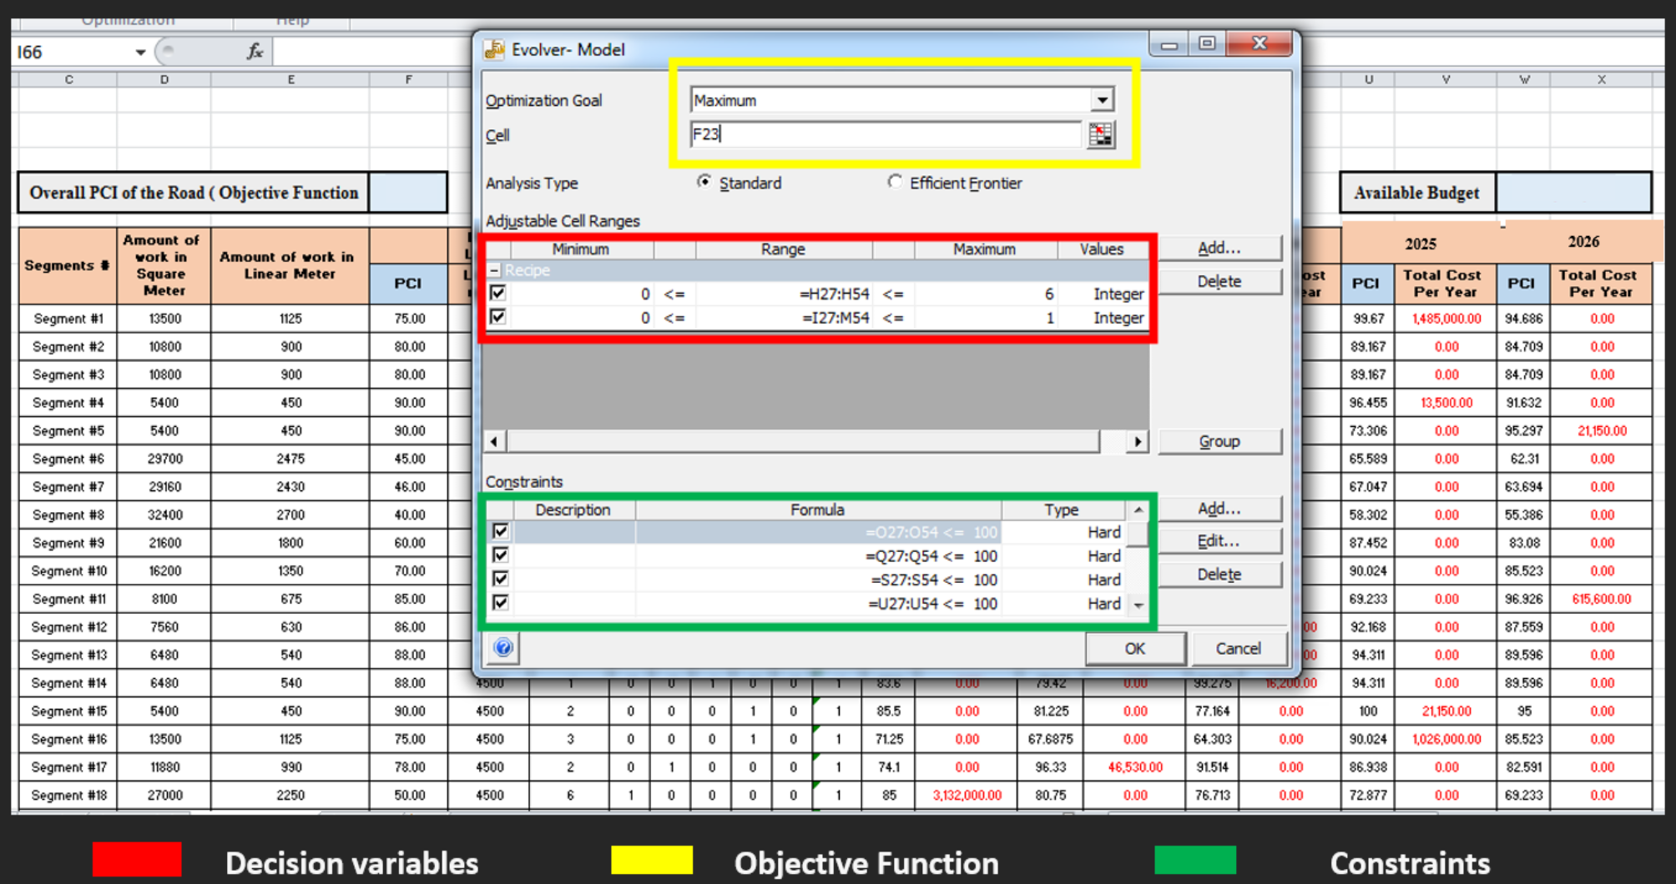
Task: Open the Help menu
Action: point(292,20)
